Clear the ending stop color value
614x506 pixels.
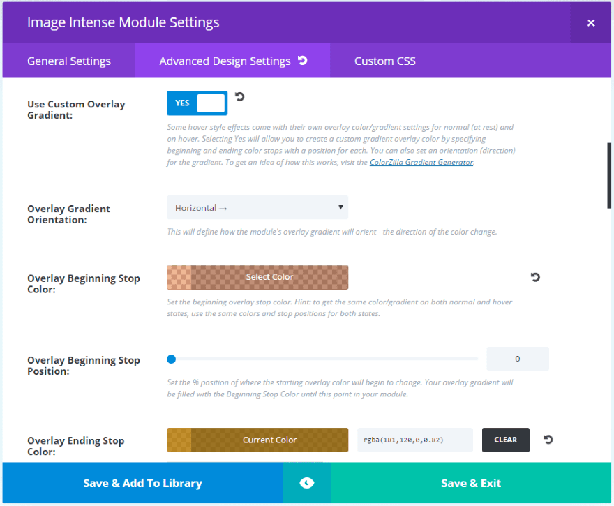[x=505, y=440]
